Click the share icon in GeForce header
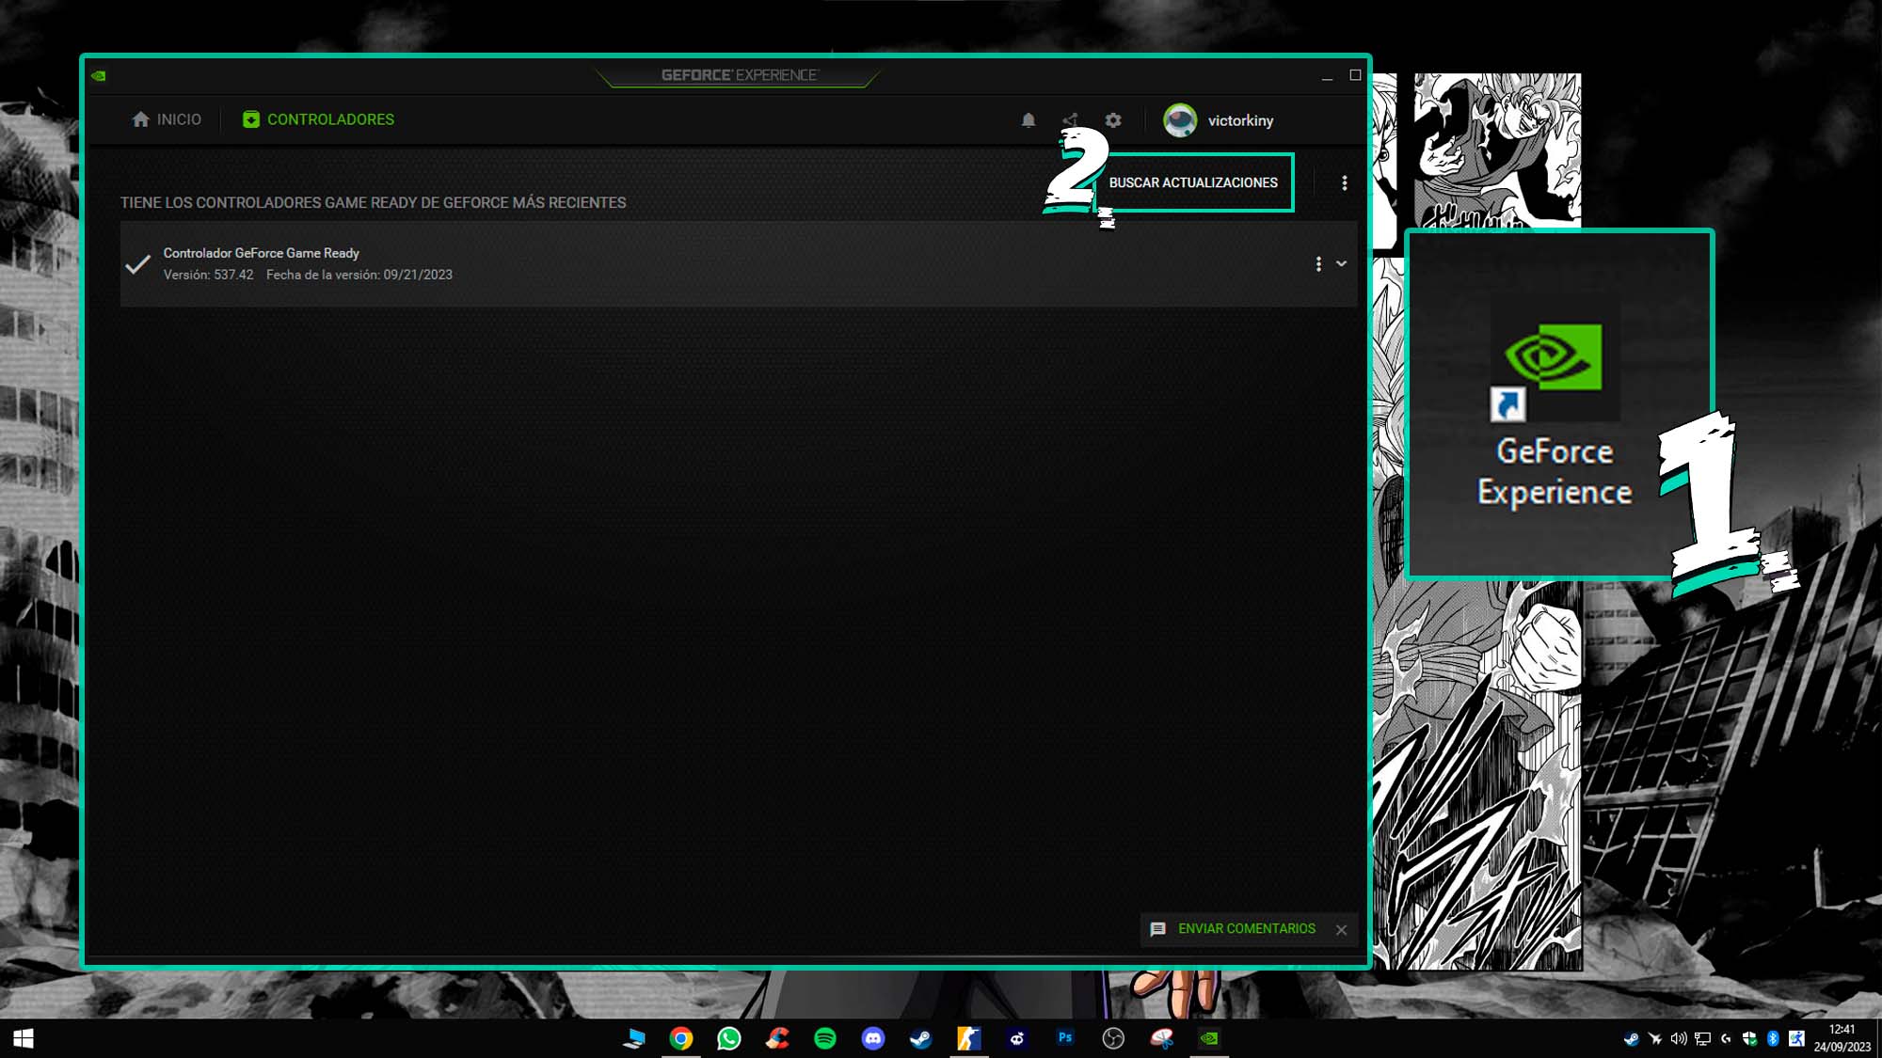This screenshot has width=1882, height=1058. coord(1071,120)
